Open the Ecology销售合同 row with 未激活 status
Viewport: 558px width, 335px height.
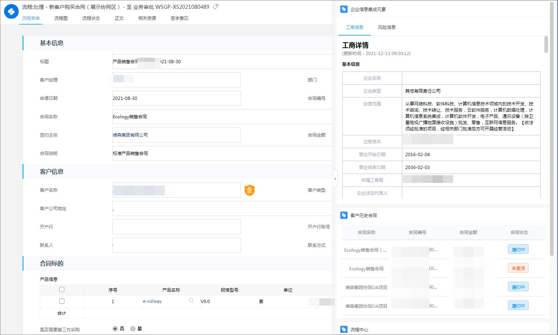click(x=366, y=269)
